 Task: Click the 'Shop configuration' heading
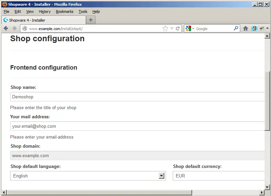pos(47,39)
